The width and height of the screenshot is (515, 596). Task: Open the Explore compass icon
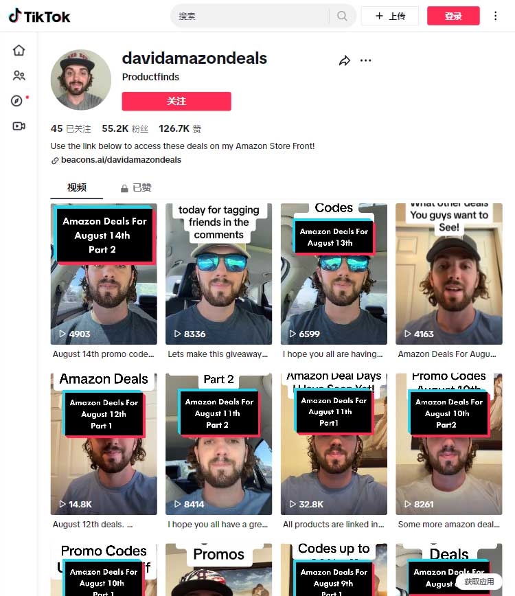click(16, 101)
